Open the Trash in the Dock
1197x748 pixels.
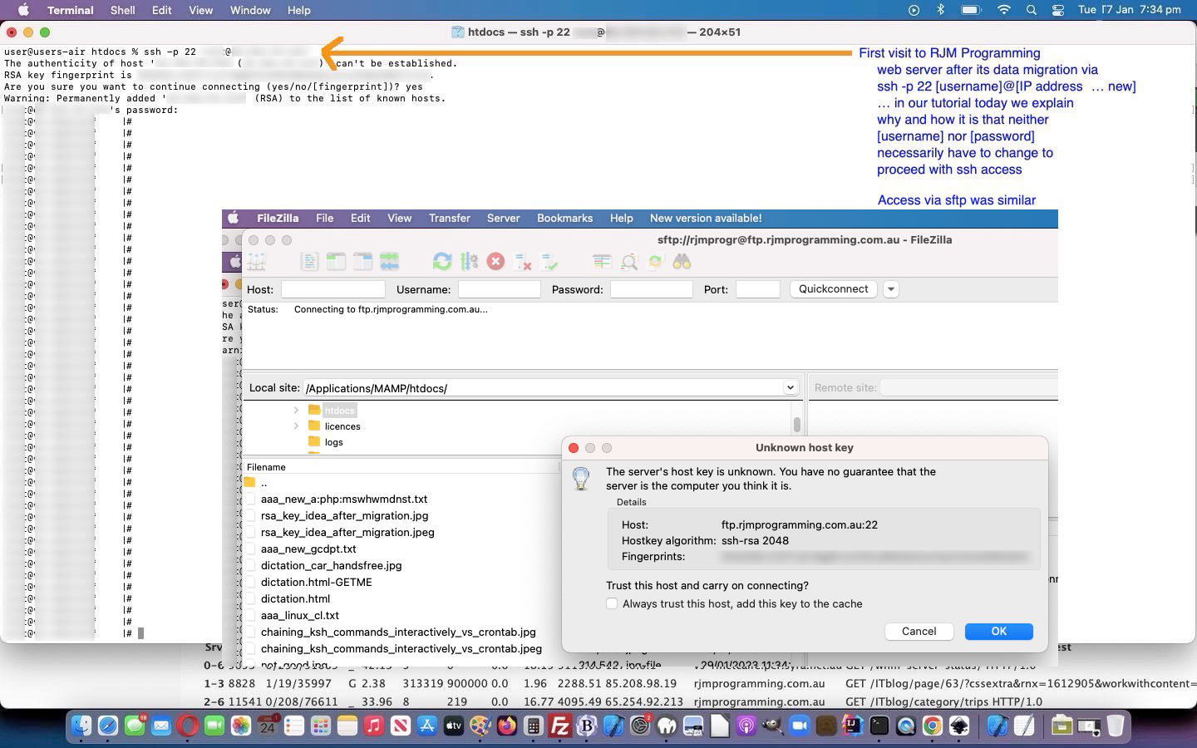[x=1116, y=726]
